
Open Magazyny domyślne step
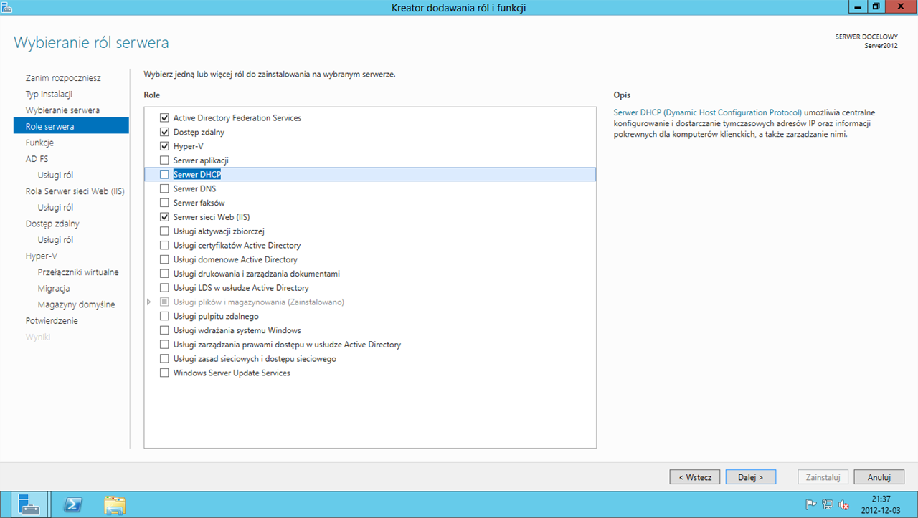(76, 304)
